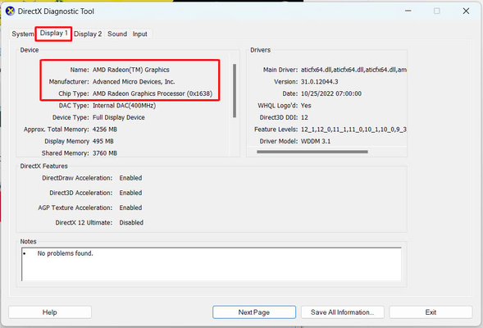
Task: Select the chip type value with 0x1638
Action: pyautogui.click(x=153, y=93)
